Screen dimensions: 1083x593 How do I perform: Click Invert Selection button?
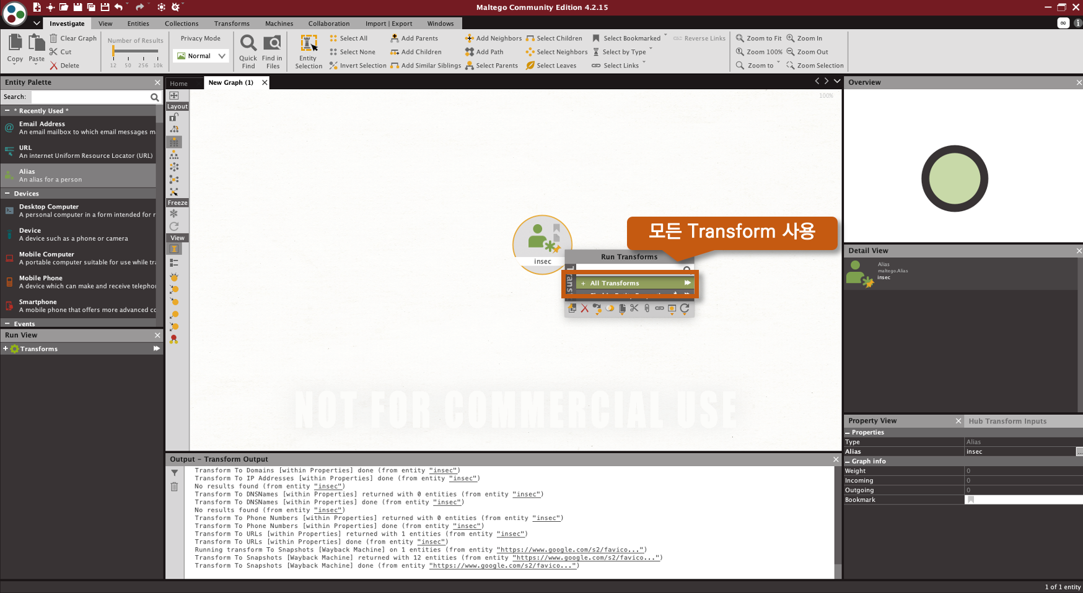coord(357,66)
